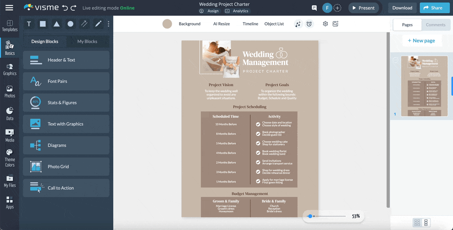This screenshot has height=230, width=453.
Task: Switch to the My Blocks tab
Action: tap(88, 41)
